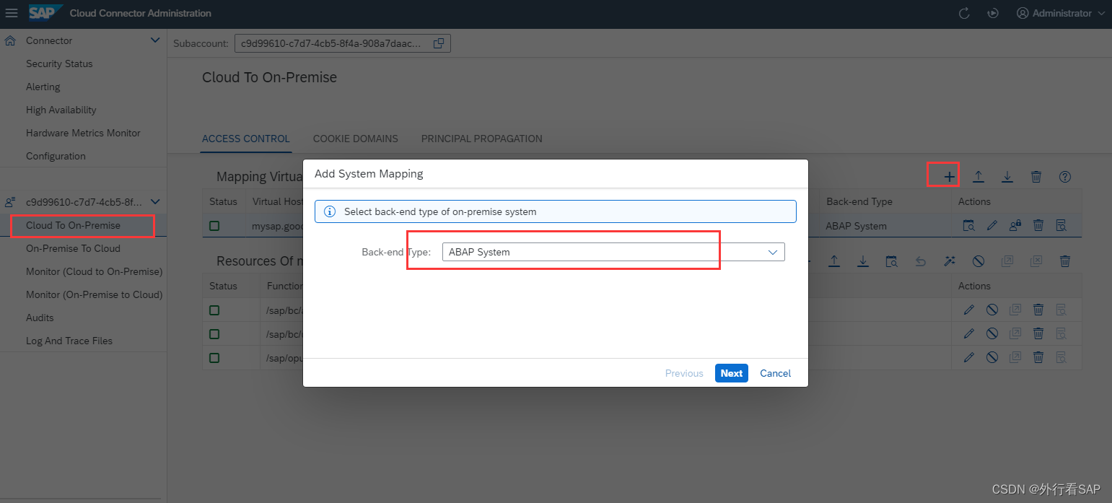Click green status box of /sap/opu row
1112x503 pixels.
(214, 357)
